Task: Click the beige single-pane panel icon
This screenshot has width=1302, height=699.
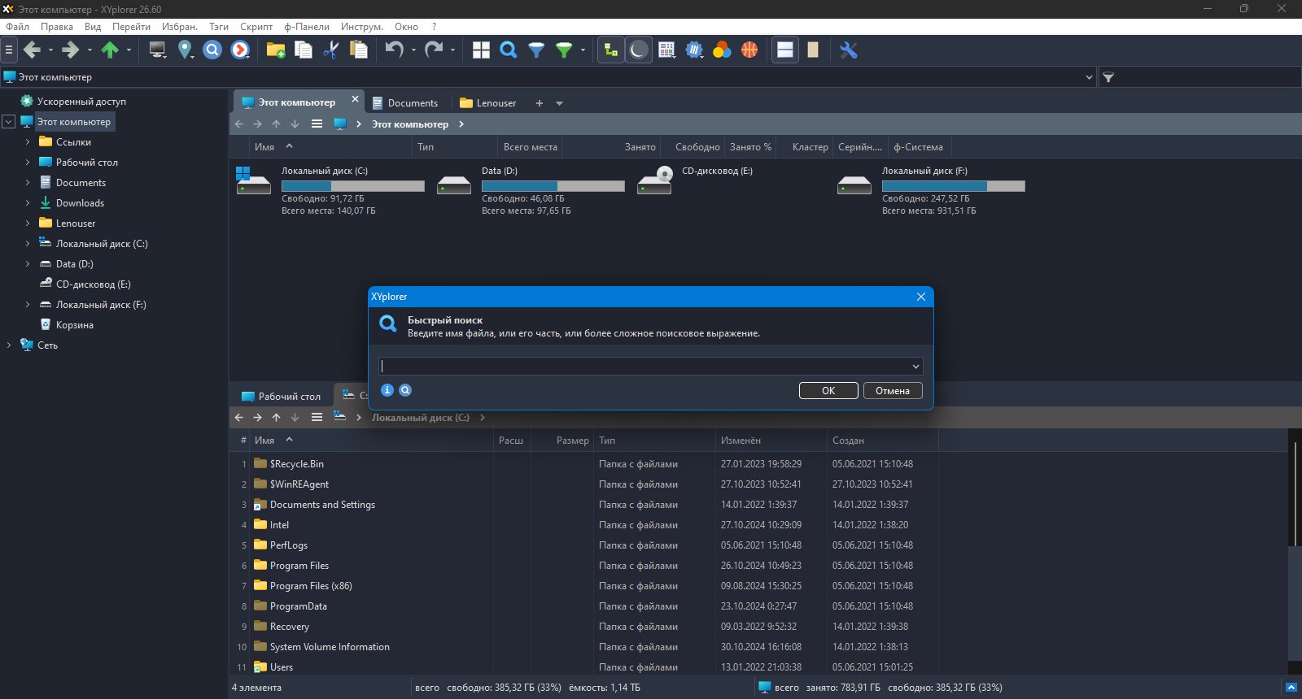Action: coord(813,50)
